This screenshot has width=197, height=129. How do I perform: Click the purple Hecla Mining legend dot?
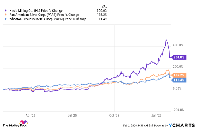coord(6,10)
